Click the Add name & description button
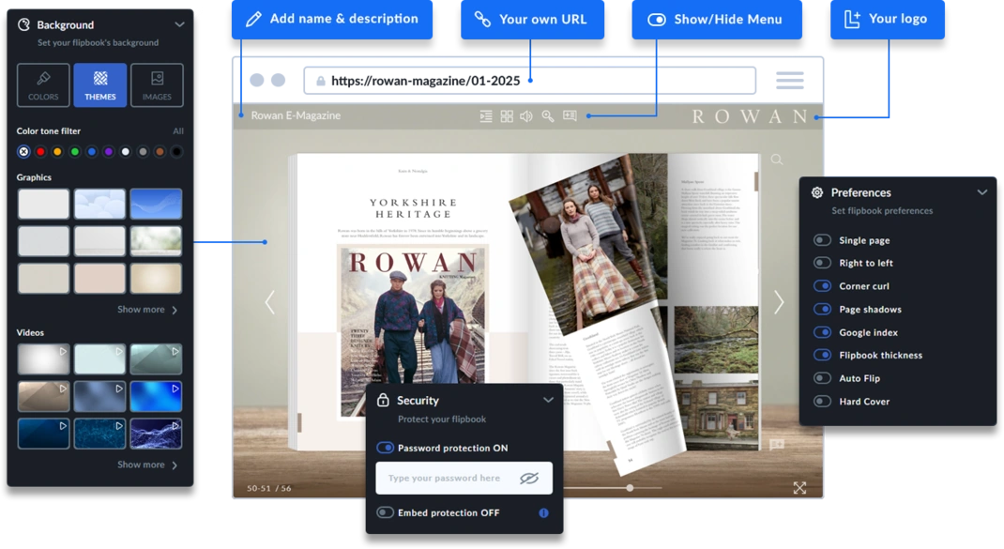 (x=332, y=18)
